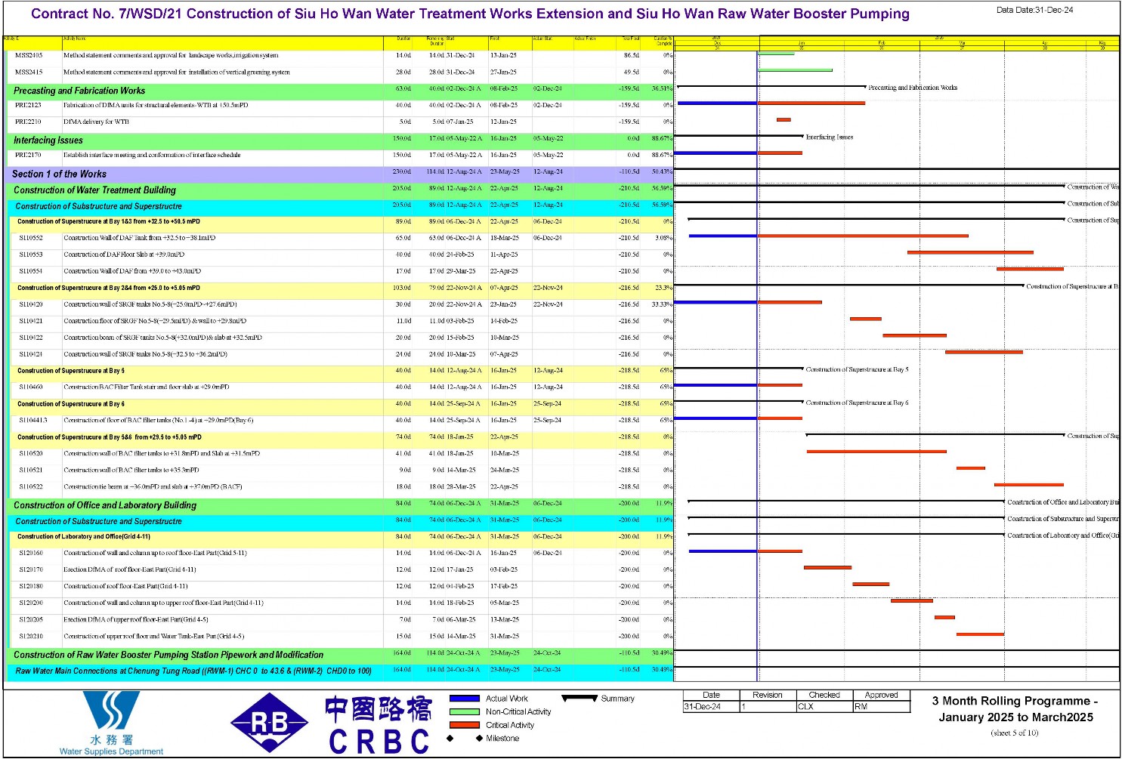Click Raw Water Booster Pumping Station Pipework row
Viewport: 1122px width, 759px height.
click(338, 654)
